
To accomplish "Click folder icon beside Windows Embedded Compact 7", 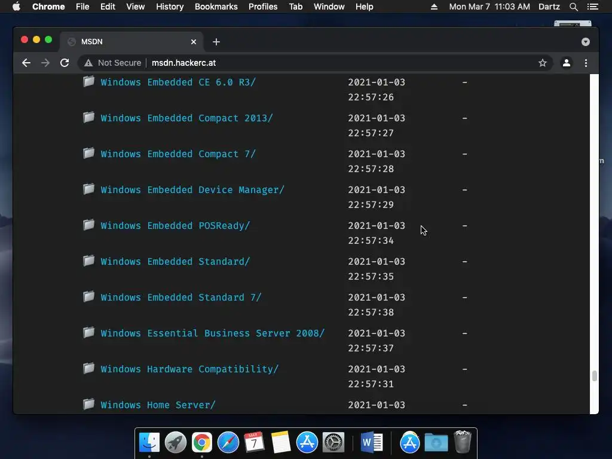I will [88, 153].
